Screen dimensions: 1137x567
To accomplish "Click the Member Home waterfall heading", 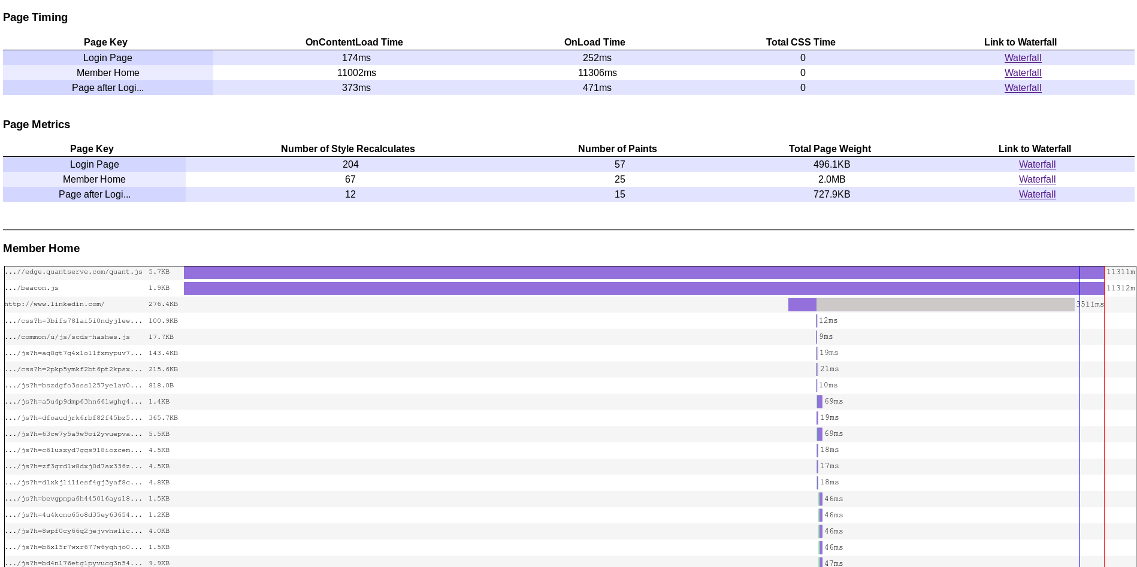I will 41,248.
